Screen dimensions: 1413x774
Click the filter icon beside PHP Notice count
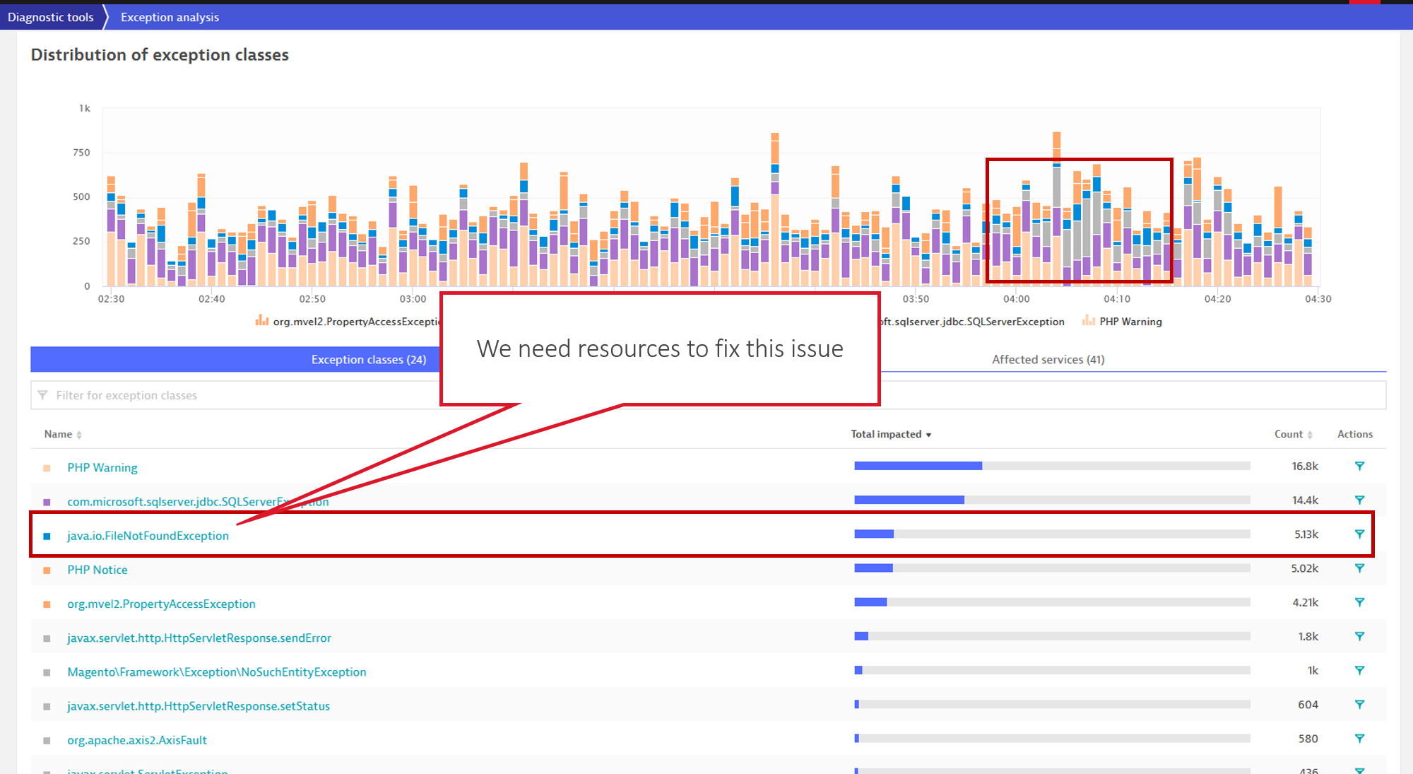pos(1359,568)
